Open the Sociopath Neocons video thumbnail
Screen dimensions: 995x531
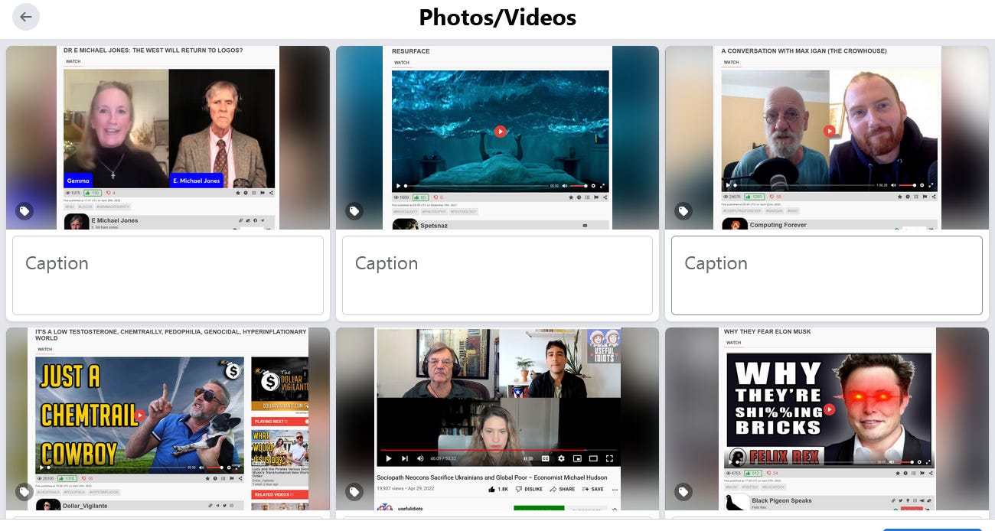pyautogui.click(x=497, y=419)
